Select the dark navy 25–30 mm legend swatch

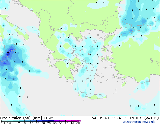click(51, 121)
